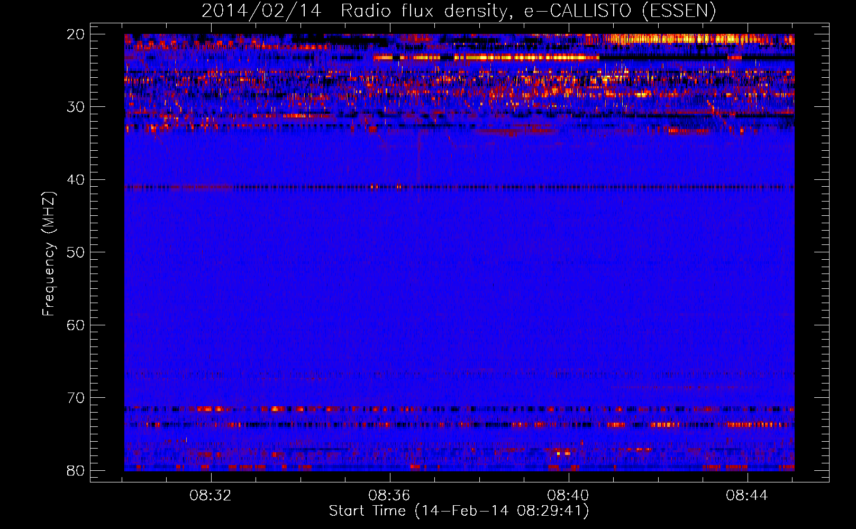Click the 60 frequency axis label
The height and width of the screenshot is (529, 856).
click(76, 325)
